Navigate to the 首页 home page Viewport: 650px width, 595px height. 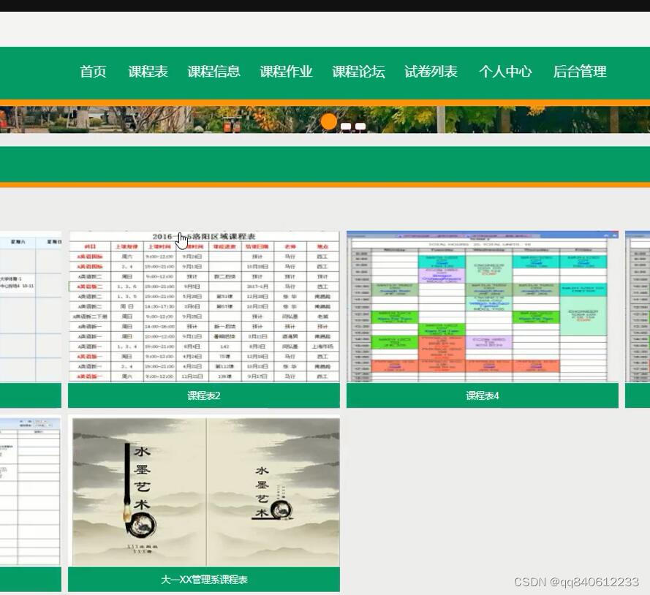[x=92, y=72]
